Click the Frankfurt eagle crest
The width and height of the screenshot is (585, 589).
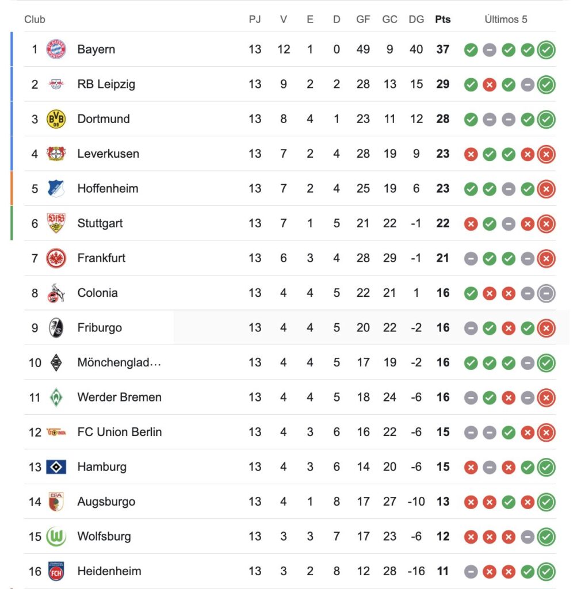(x=56, y=258)
